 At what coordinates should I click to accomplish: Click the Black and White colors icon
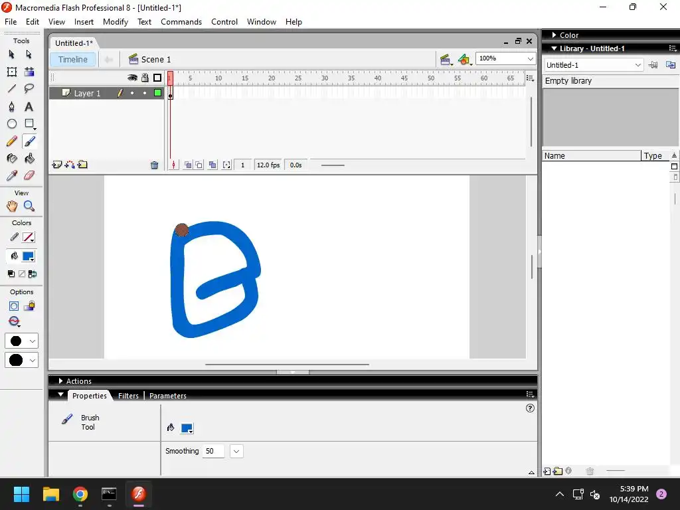(11, 274)
